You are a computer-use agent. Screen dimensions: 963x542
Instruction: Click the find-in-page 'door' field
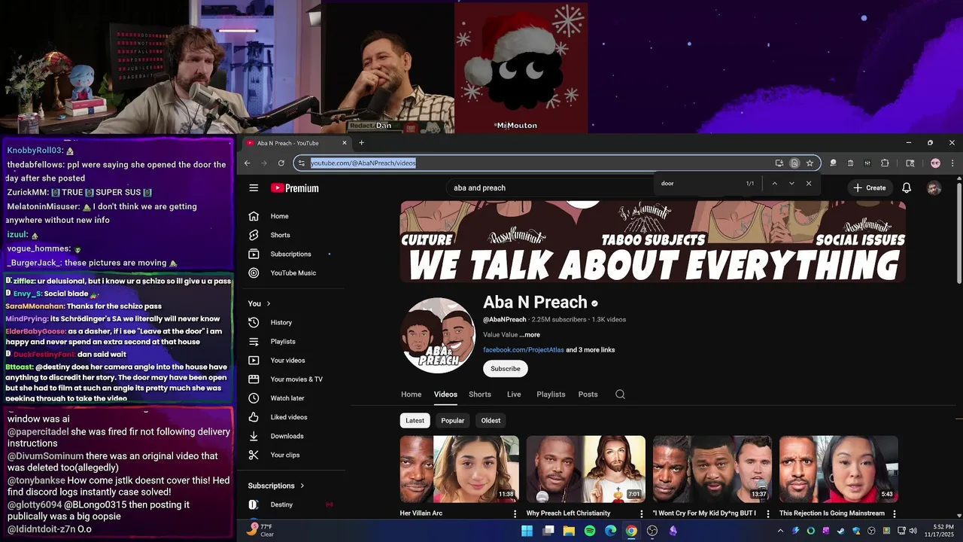700,184
